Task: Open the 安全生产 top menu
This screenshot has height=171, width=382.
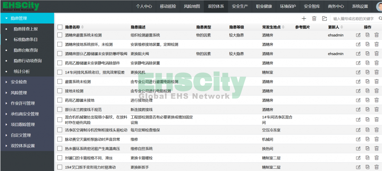Action: click(240, 6)
